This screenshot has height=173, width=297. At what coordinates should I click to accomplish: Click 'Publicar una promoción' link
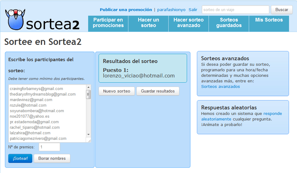click(126, 10)
